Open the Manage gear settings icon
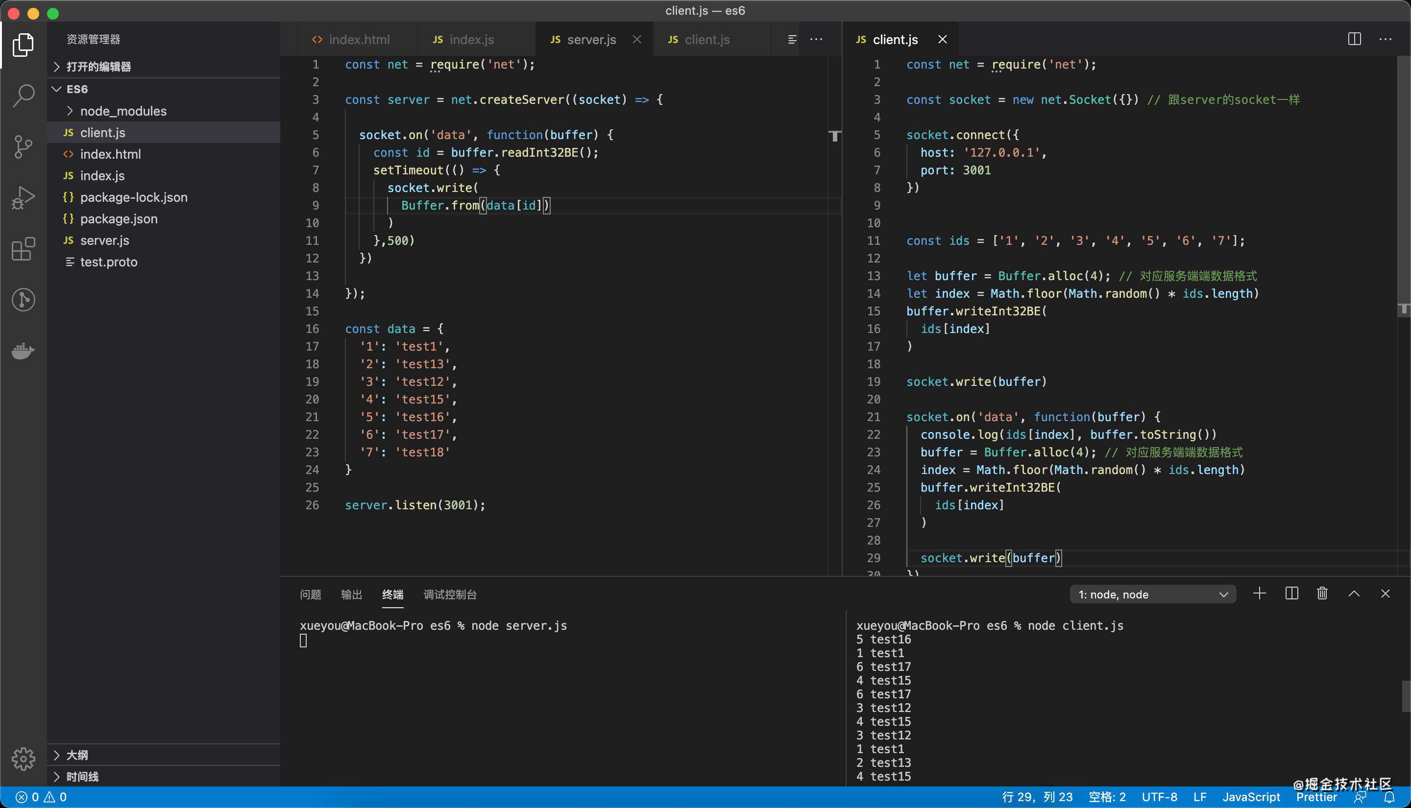 click(23, 758)
